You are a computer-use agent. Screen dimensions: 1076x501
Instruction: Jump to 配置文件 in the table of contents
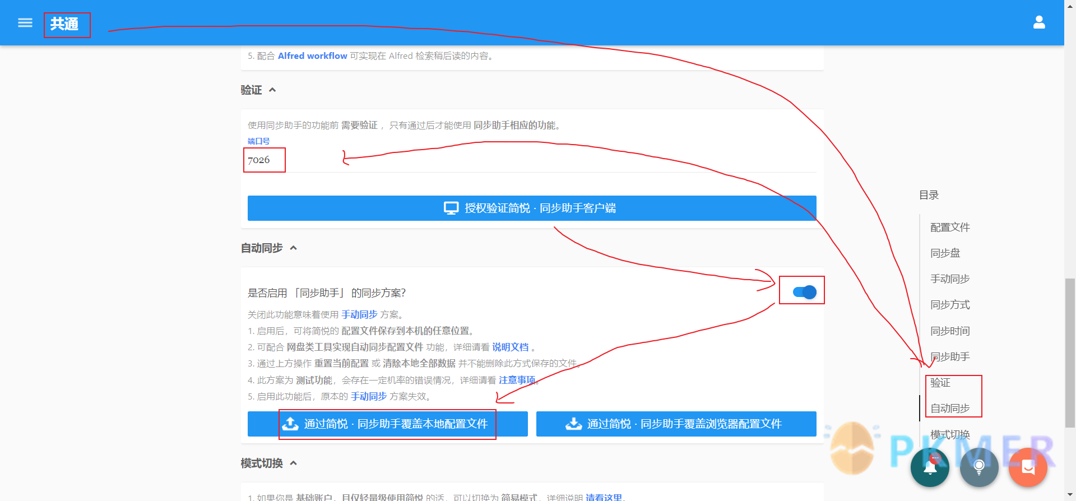coord(950,228)
